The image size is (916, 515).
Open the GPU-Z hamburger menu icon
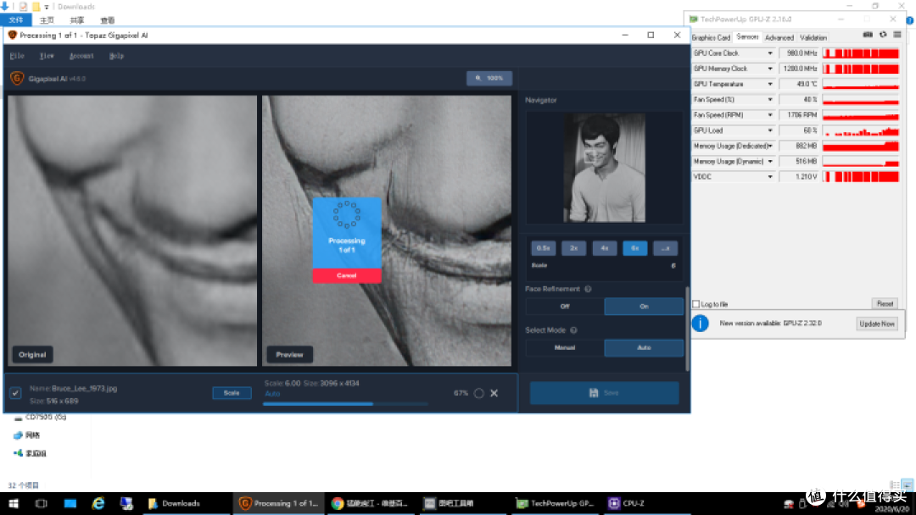click(x=897, y=36)
